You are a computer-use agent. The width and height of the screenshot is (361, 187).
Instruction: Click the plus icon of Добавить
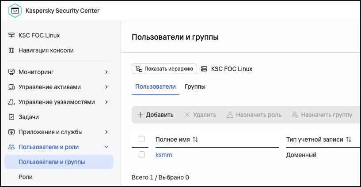140,115
